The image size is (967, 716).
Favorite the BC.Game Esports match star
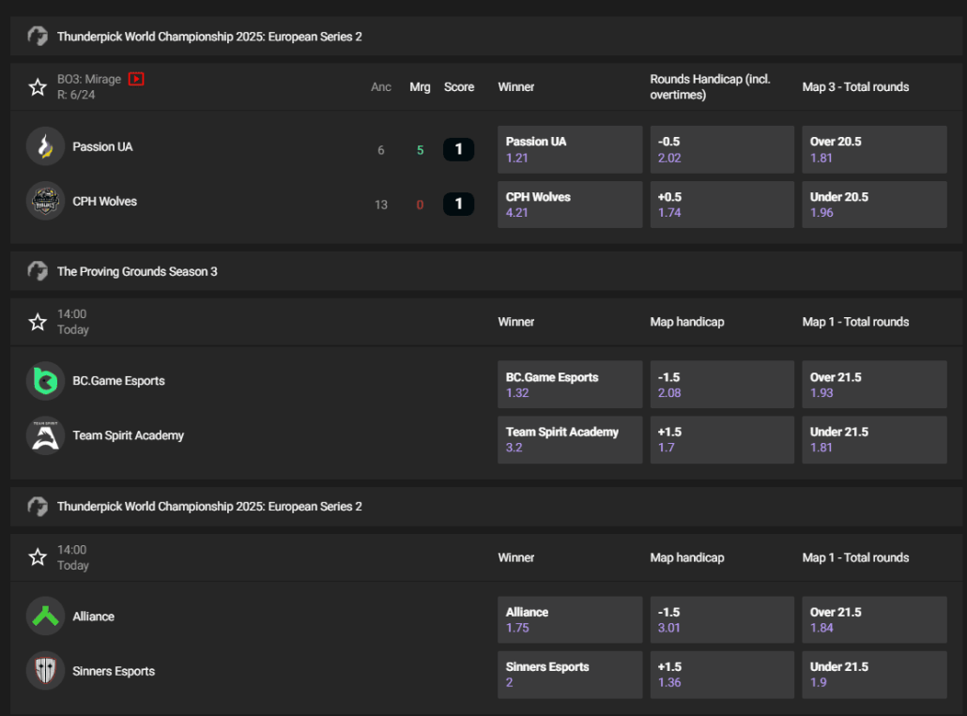38,322
